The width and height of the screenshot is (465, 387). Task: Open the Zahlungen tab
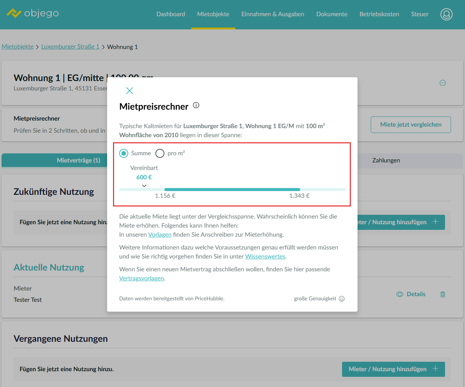click(386, 161)
